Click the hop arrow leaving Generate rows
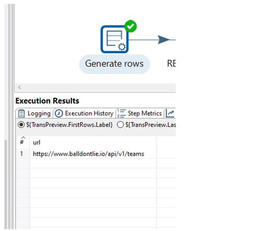 tap(164, 40)
